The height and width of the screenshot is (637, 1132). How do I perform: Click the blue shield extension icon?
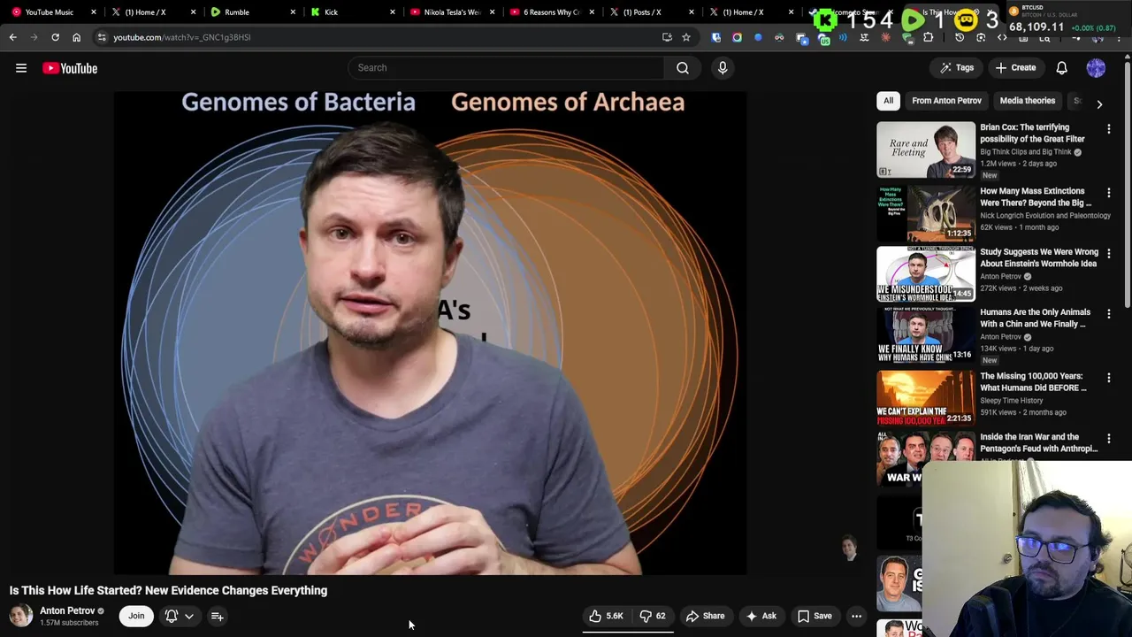coord(715,37)
